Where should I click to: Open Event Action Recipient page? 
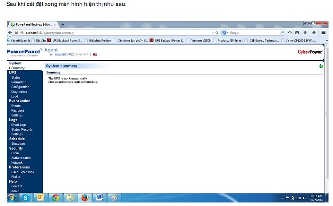[x=17, y=110]
